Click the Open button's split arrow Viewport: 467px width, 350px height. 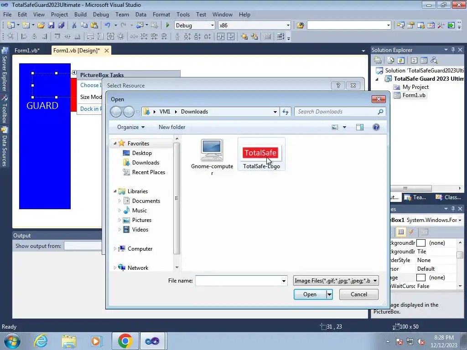(329, 294)
